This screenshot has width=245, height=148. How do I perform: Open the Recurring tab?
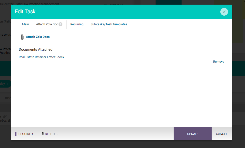[77, 24]
